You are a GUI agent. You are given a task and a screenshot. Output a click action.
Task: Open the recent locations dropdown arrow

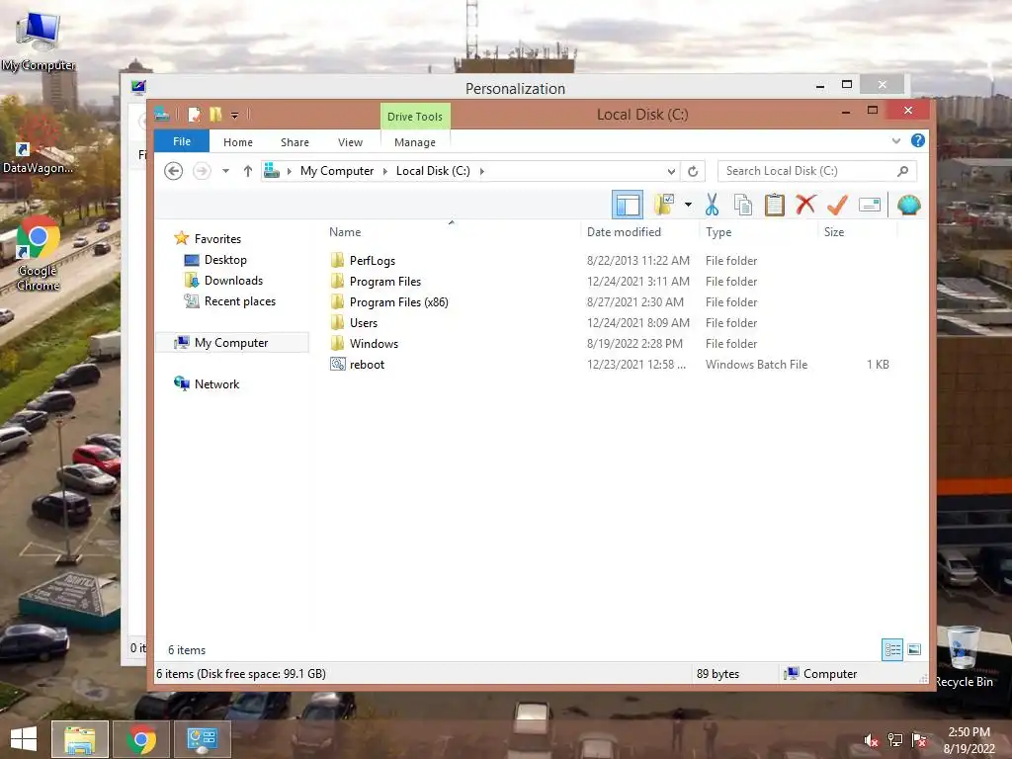[226, 171]
